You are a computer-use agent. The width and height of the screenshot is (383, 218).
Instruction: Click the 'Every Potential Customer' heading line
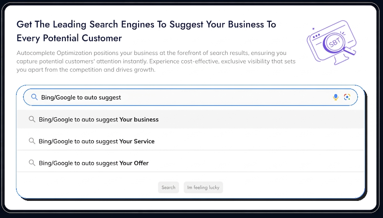coord(69,38)
